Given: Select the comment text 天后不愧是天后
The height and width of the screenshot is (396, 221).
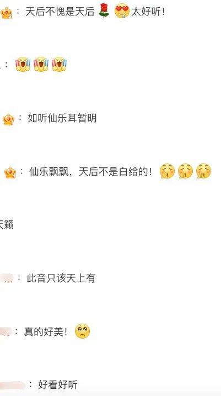Looking at the screenshot, I should point(60,12).
